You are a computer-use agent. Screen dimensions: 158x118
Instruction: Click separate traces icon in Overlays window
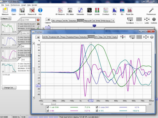(x=123, y=37)
